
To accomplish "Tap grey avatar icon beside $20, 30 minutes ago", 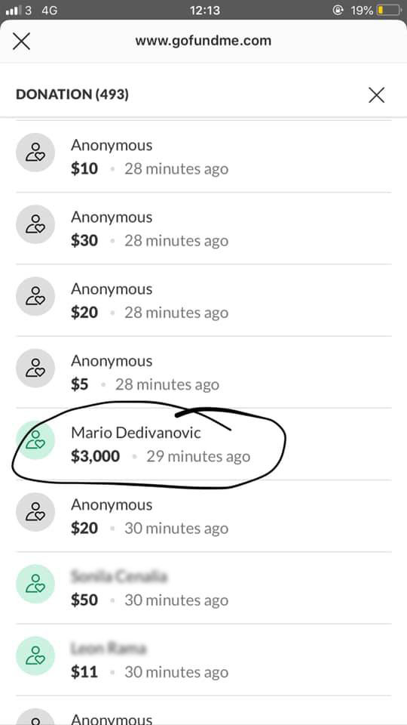I will (35, 512).
